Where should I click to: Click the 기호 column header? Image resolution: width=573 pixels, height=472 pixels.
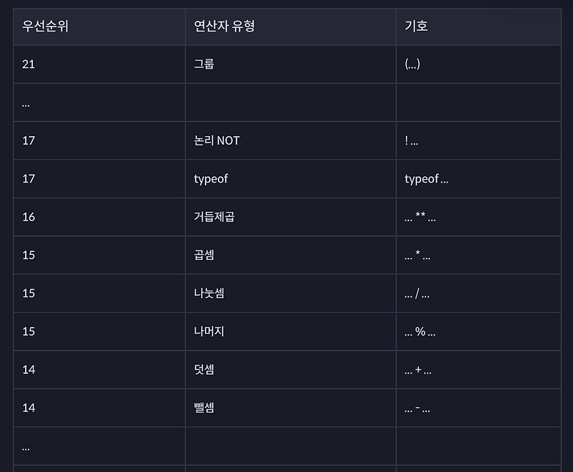[x=478, y=27]
